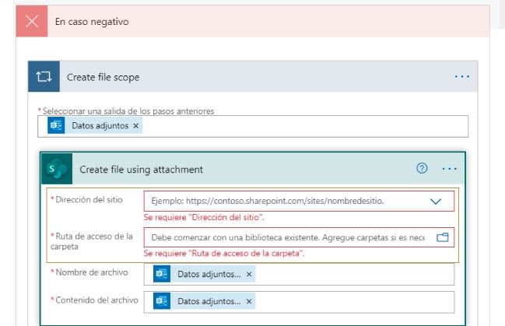The width and height of the screenshot is (505, 326).
Task: Remove the token in Contenido del archivo
Action: coord(249,301)
